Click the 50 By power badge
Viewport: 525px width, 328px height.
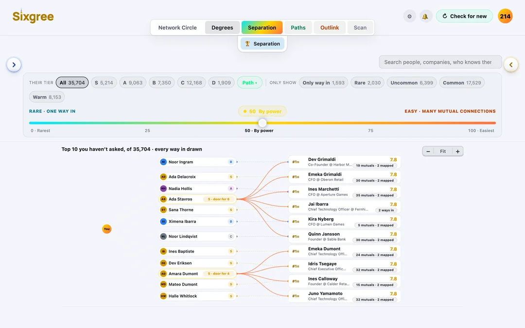point(262,111)
